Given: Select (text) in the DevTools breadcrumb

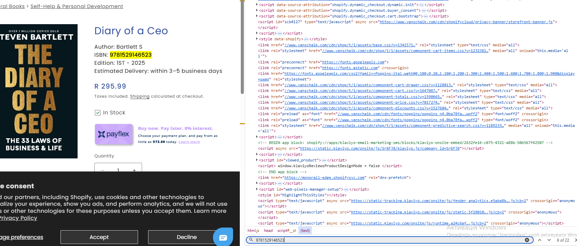Looking at the screenshot, I should tap(305, 231).
